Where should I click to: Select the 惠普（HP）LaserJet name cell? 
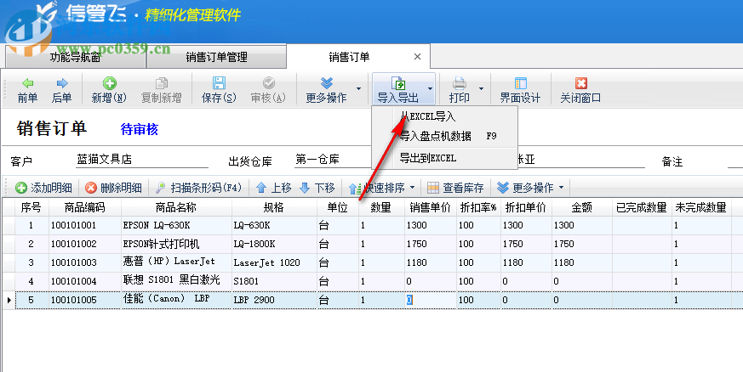176,262
